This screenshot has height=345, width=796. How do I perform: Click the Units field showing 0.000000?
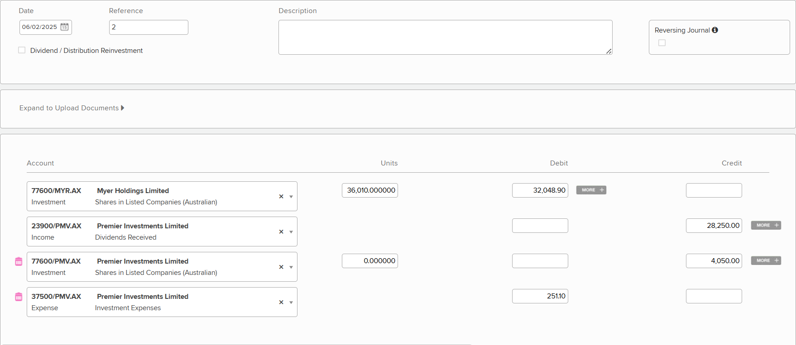coord(370,261)
